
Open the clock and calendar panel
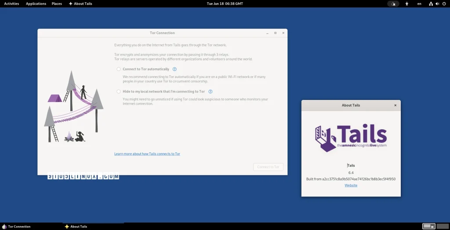point(225,4)
